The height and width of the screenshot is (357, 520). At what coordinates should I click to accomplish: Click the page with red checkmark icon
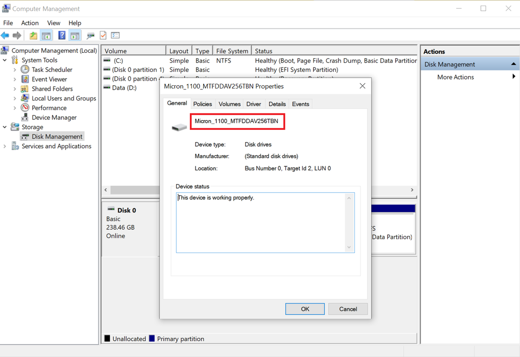click(103, 35)
